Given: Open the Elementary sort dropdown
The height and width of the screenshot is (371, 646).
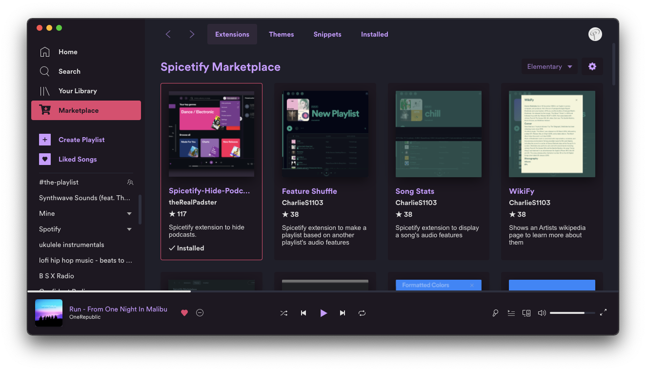Looking at the screenshot, I should 549,67.
